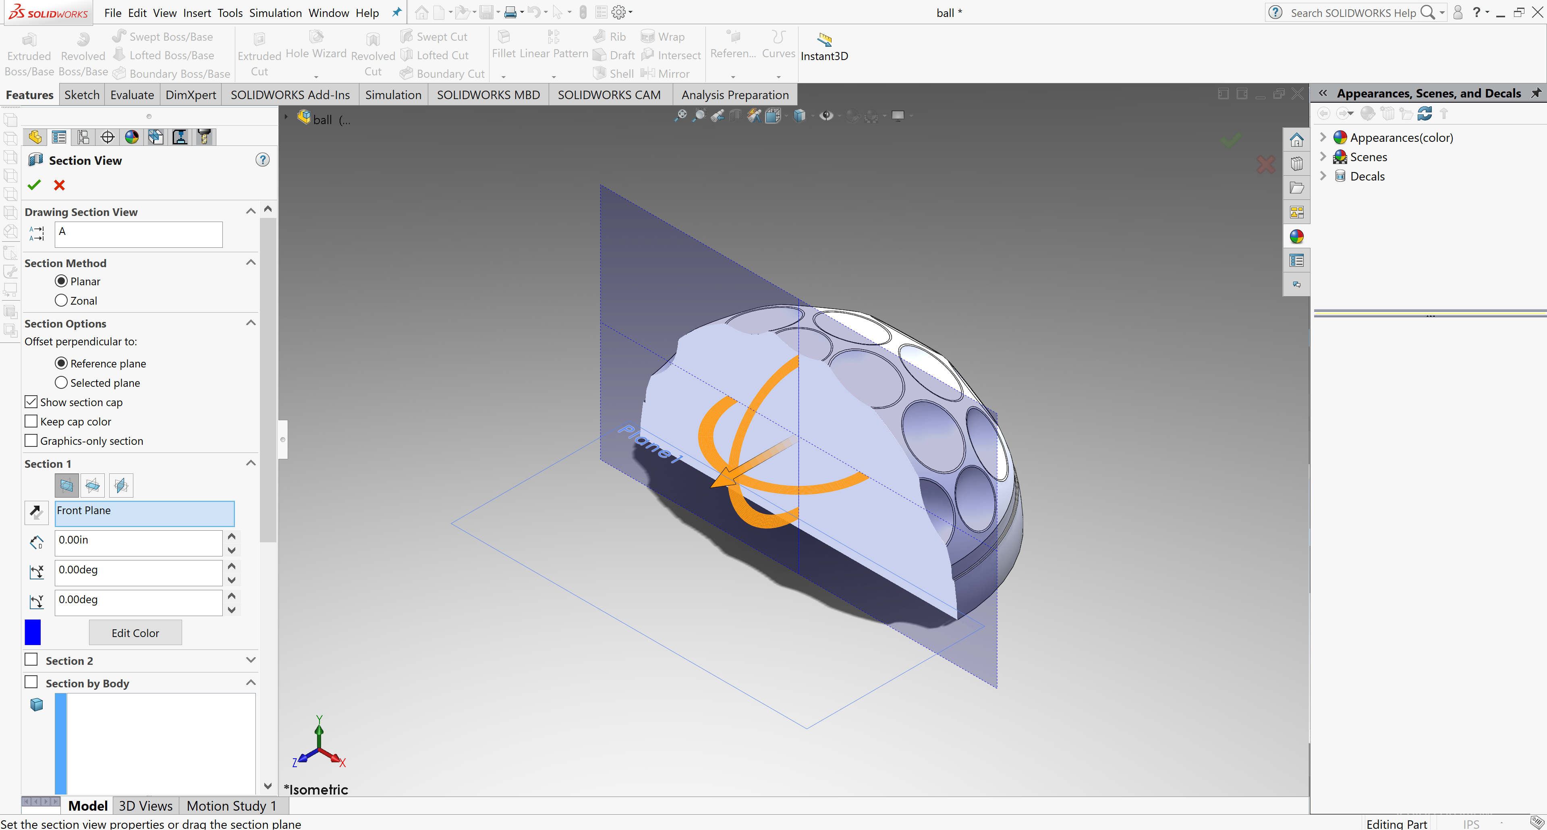Open the Motion Study 1 bottom tab

231,806
